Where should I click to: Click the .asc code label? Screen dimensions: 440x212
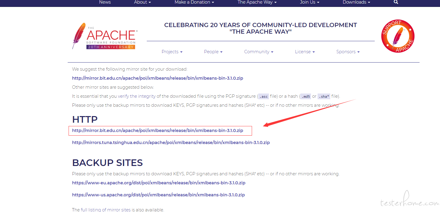[263, 97]
